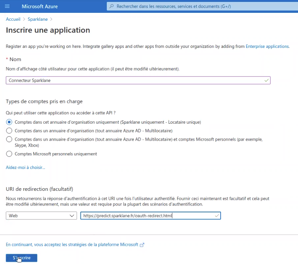This screenshot has height=264, width=298.
Task: Click the checkmark in the Nom field
Action: click(266, 80)
